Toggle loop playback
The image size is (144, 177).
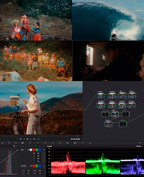click(x=39, y=139)
